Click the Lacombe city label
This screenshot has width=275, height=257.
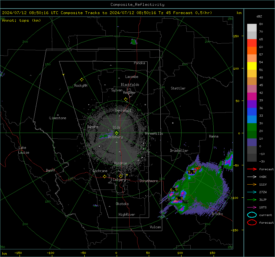(132, 77)
